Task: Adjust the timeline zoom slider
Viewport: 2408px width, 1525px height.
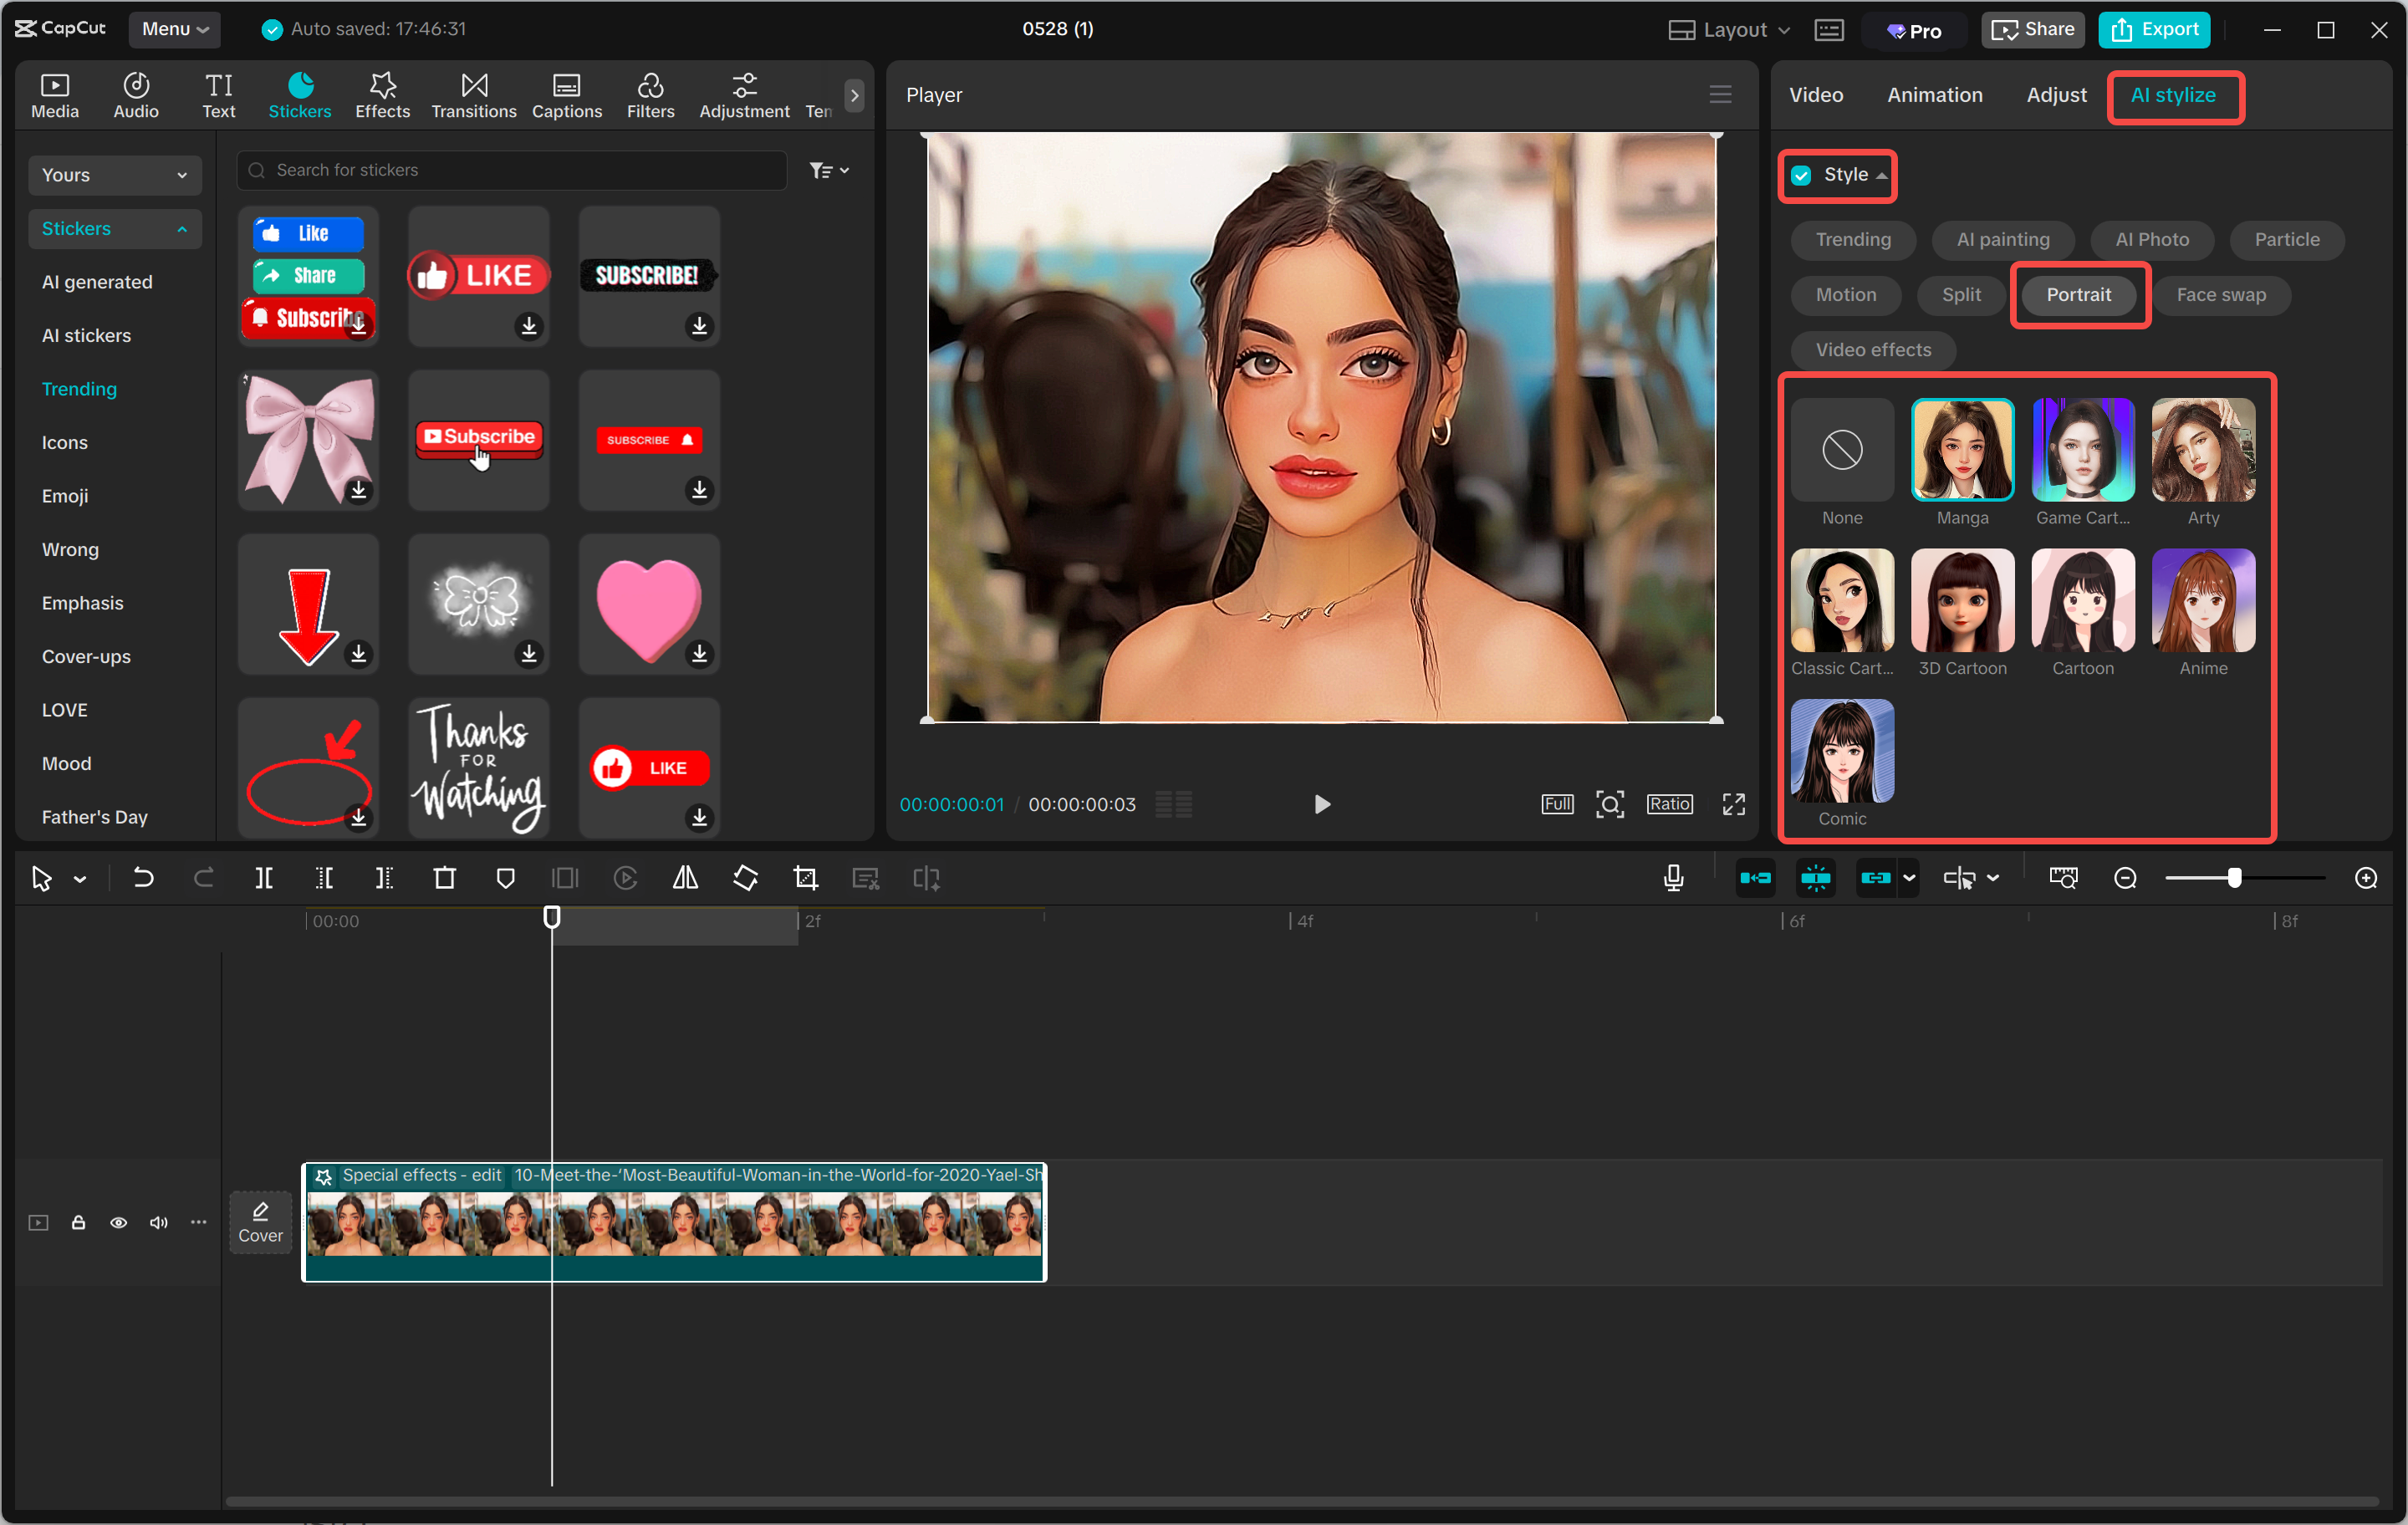Action: click(x=2237, y=878)
